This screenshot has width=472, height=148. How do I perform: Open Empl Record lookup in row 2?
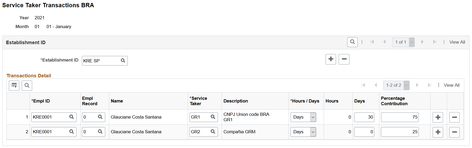pos(100,132)
